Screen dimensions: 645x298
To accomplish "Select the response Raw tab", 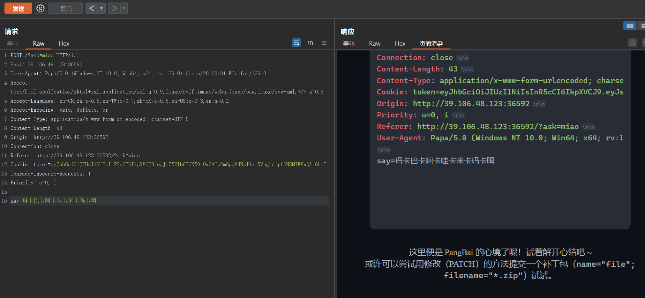I will 375,43.
